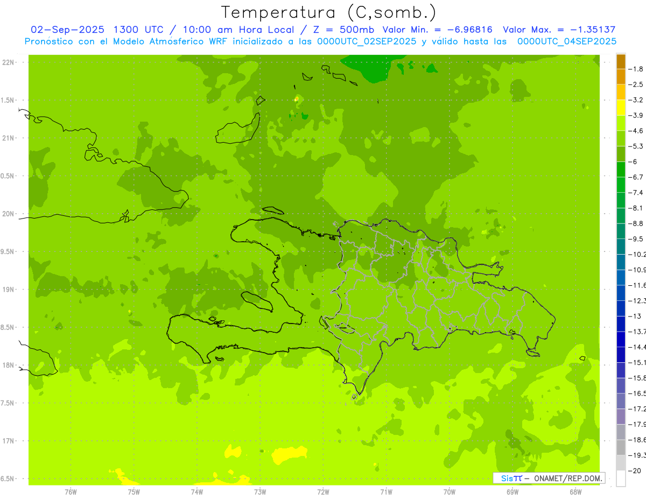
Task: Pick the lime swatch between -3.9 and -4.6
Action: [x=621, y=123]
